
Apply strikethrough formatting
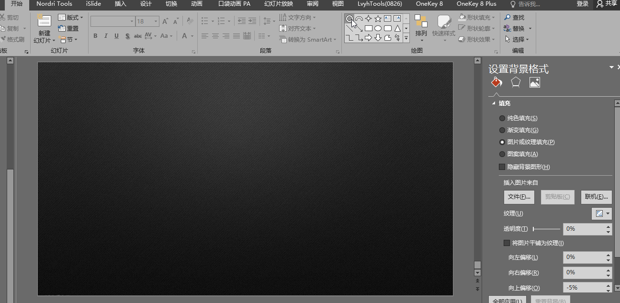tap(138, 36)
